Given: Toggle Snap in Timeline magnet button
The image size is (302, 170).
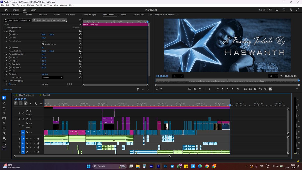Looking at the screenshot, I should (x=21, y=103).
